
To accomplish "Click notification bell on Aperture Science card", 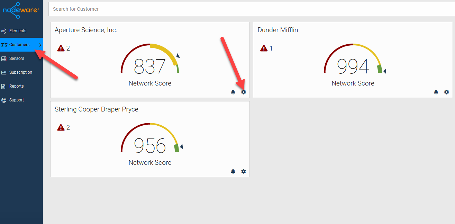I will (233, 92).
